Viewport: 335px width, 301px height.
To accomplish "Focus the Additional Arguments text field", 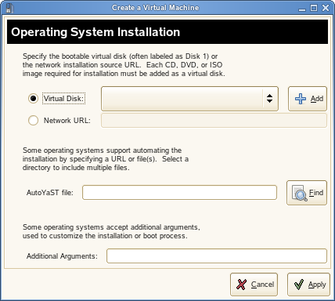I will pos(217,256).
